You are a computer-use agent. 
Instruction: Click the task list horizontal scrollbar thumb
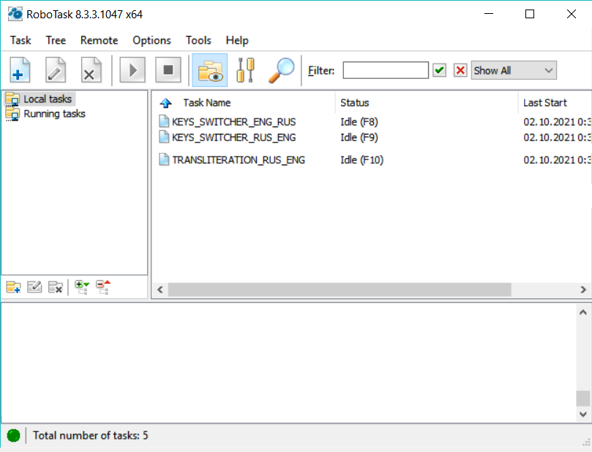[340, 290]
